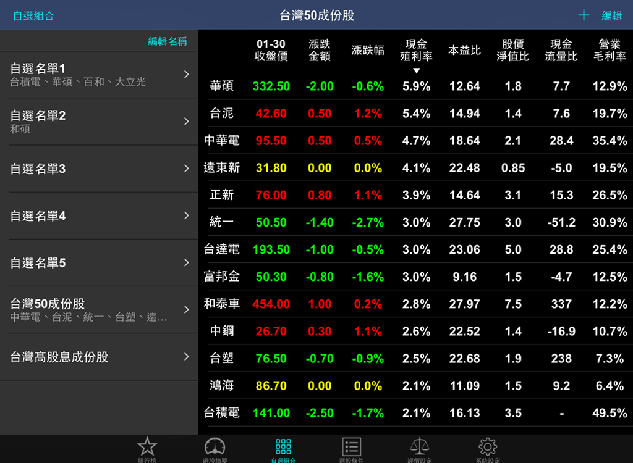Click the sort arrow under 現金殖利率

pos(416,70)
